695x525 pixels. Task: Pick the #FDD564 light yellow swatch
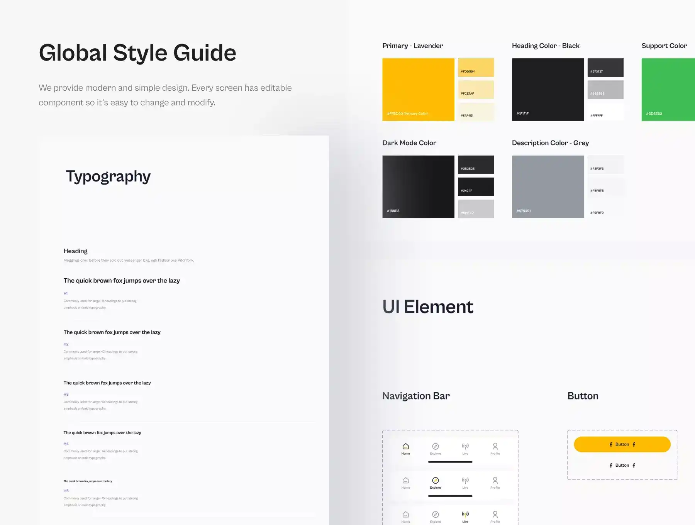(x=476, y=68)
